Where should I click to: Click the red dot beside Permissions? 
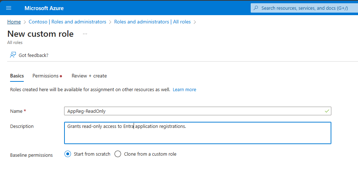tap(61, 76)
